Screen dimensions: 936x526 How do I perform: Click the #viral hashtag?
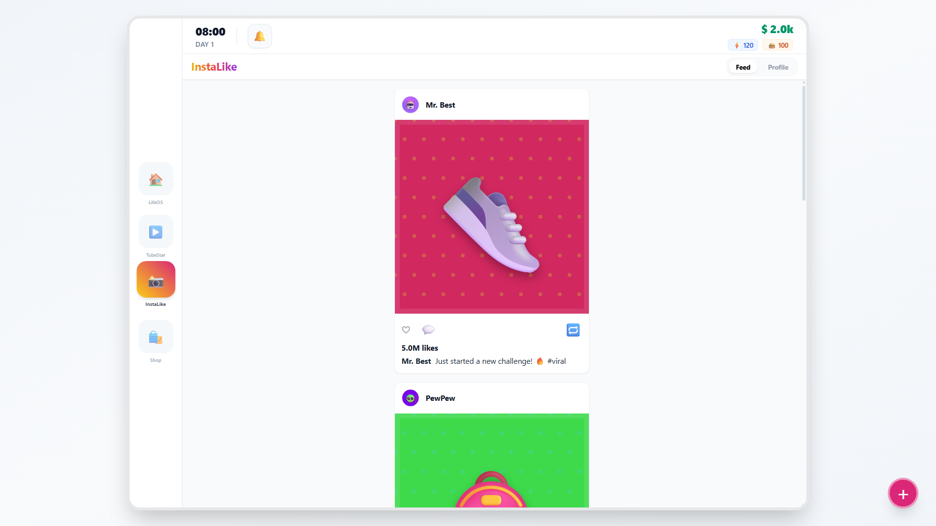click(556, 361)
